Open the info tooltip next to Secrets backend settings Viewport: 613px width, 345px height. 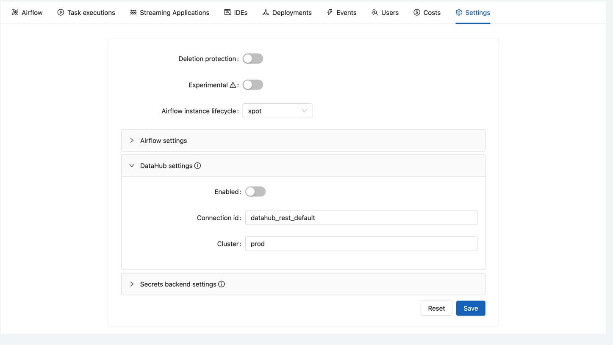pos(222,284)
